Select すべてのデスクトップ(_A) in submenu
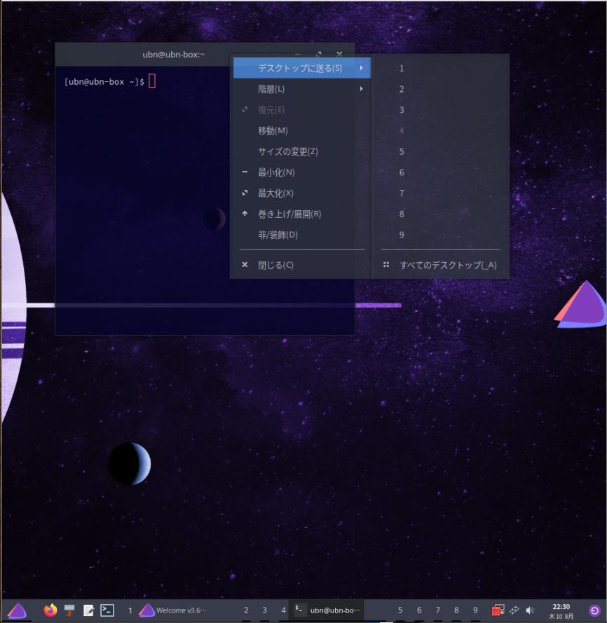This screenshot has height=623, width=607. [440, 265]
